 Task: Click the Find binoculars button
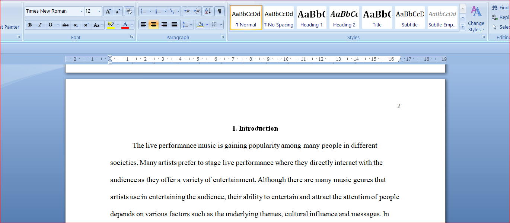[x=500, y=7]
